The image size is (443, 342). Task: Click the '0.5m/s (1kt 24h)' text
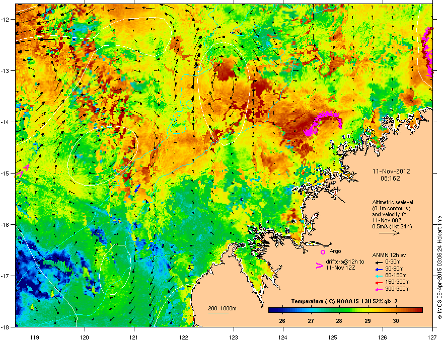pos(392,226)
